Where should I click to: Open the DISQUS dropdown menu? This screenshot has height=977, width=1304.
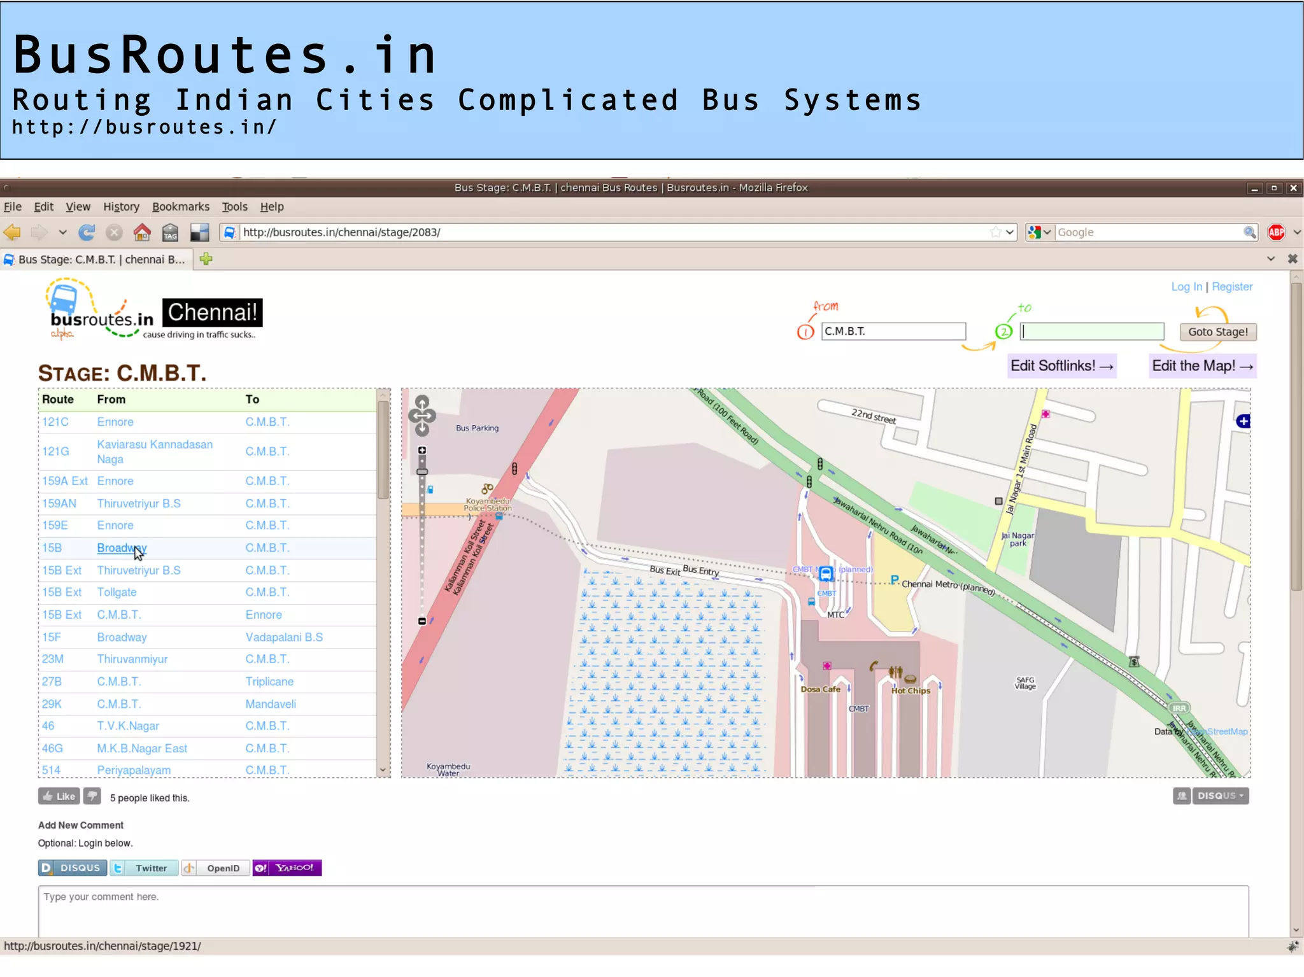[1220, 796]
